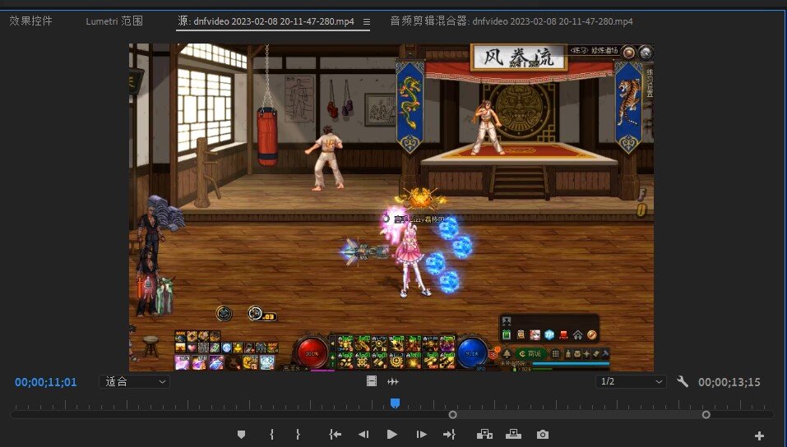The height and width of the screenshot is (447, 787).
Task: Step back one frame
Action: pyautogui.click(x=363, y=435)
